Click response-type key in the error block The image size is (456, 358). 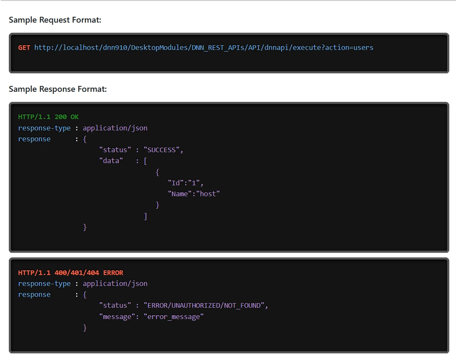click(x=44, y=283)
